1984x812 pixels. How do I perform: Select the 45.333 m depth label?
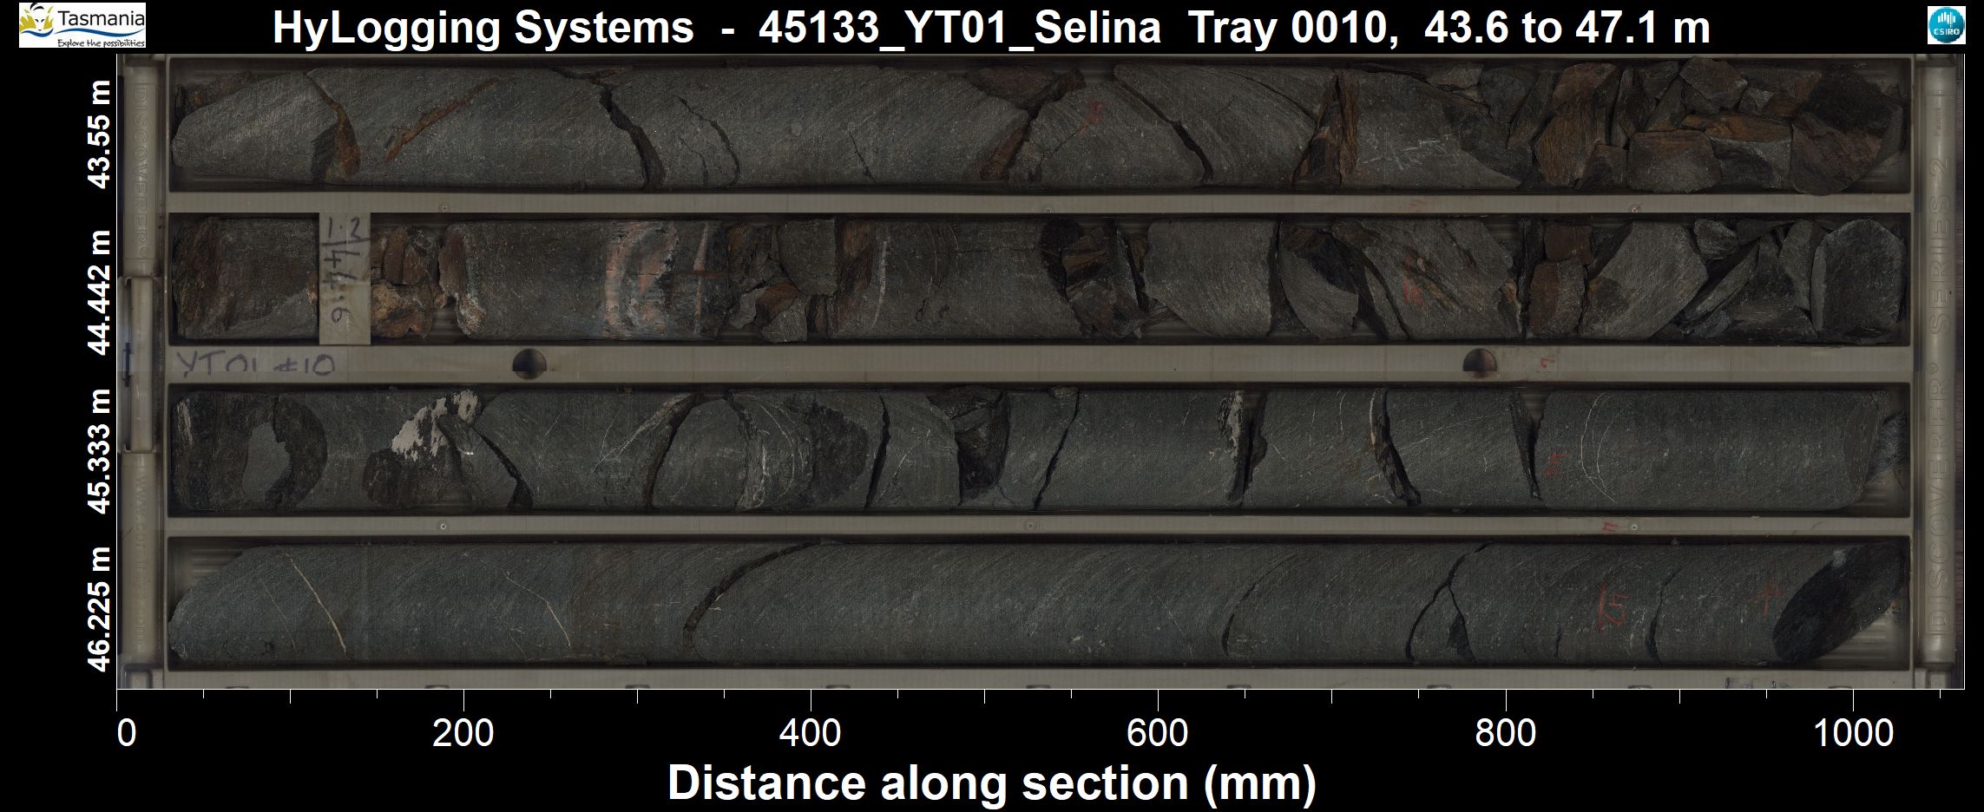point(100,451)
